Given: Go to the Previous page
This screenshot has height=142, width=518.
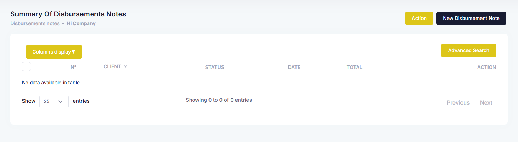Looking at the screenshot, I should click(458, 102).
